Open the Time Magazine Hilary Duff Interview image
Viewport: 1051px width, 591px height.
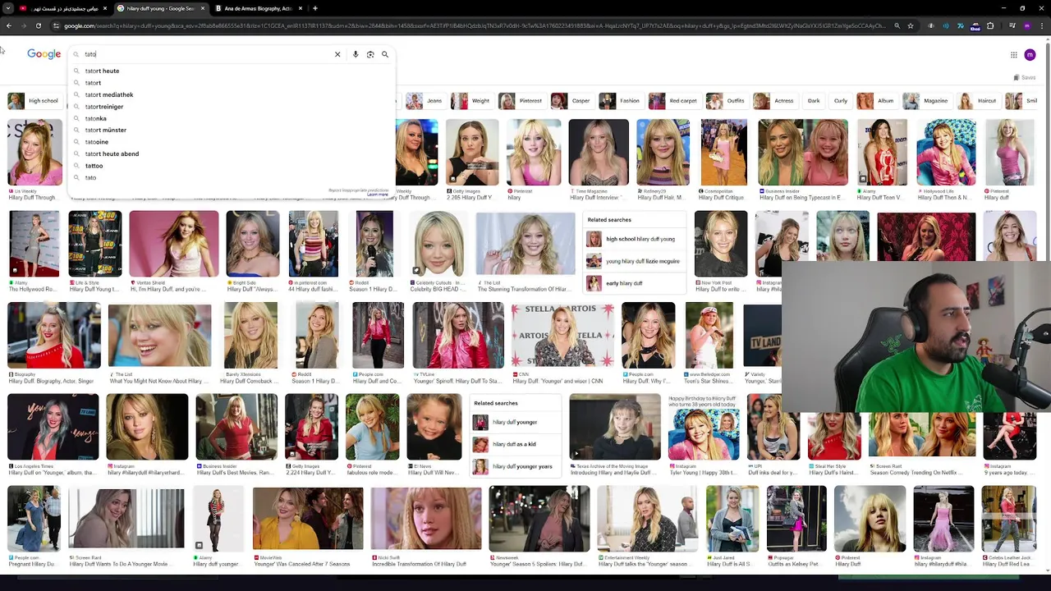point(599,153)
